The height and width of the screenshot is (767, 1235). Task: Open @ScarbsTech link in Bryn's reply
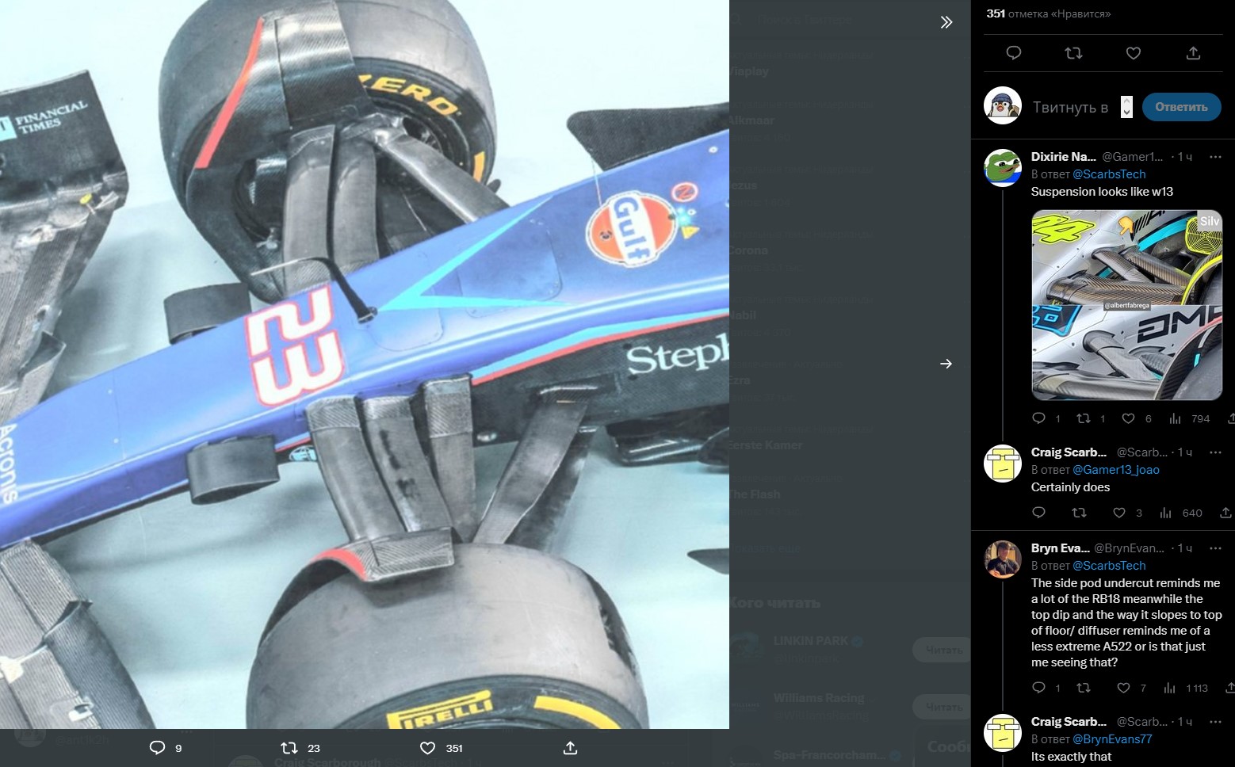pos(1108,566)
